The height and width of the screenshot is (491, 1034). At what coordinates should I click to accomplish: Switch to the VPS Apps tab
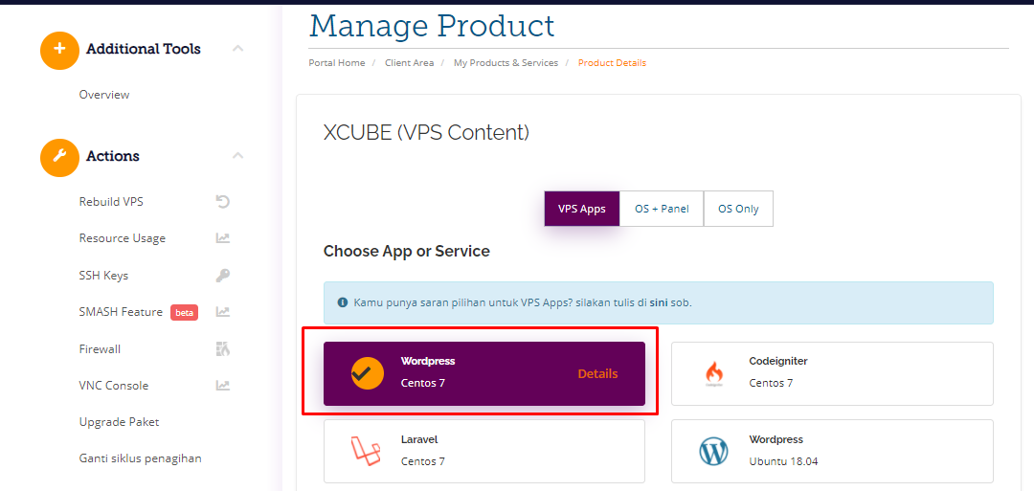(582, 209)
